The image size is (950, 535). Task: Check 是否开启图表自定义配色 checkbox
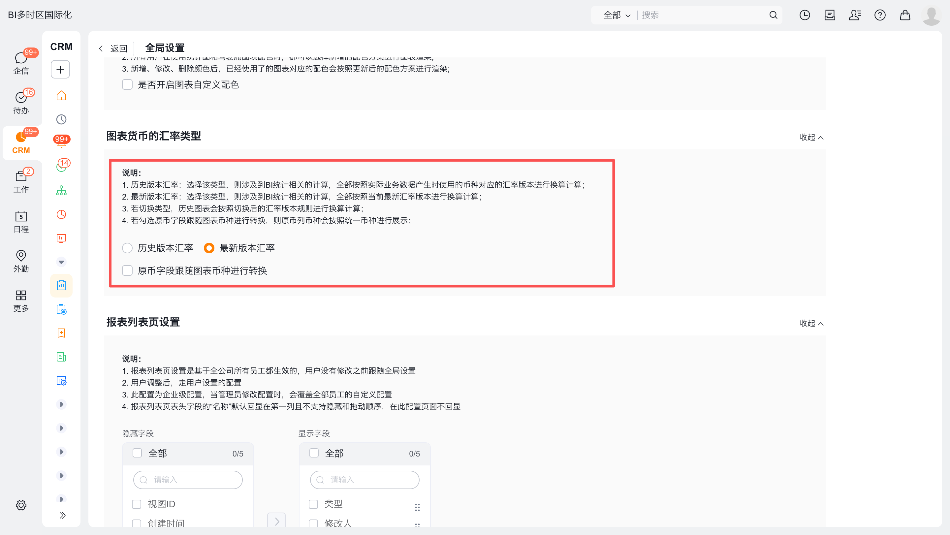coord(128,85)
